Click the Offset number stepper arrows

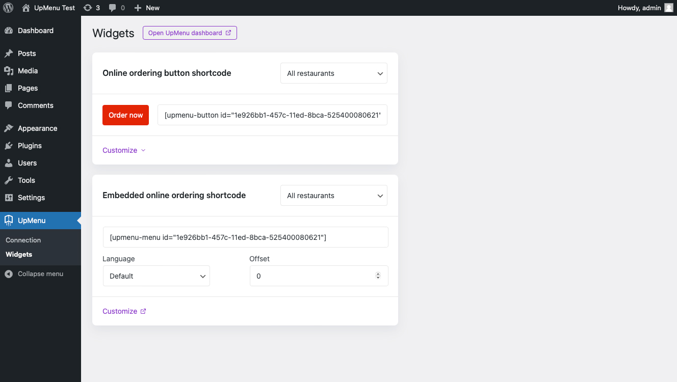[x=378, y=276]
